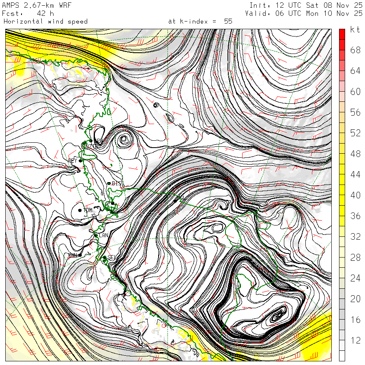Click the BIS station marker
Image resolution: width=365 pixels, height=365 pixels.
pyautogui.click(x=109, y=184)
